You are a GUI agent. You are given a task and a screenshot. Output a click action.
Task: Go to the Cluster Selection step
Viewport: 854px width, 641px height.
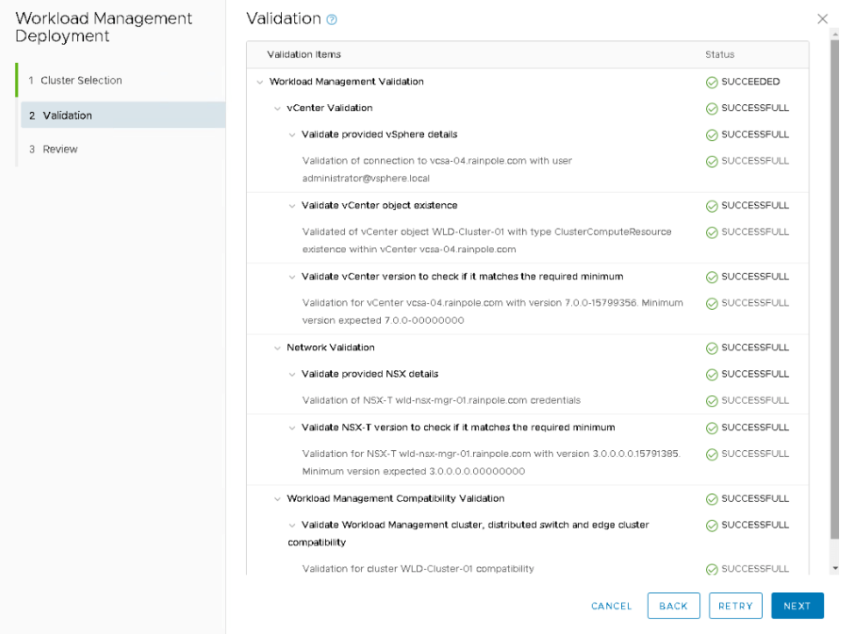coord(81,81)
